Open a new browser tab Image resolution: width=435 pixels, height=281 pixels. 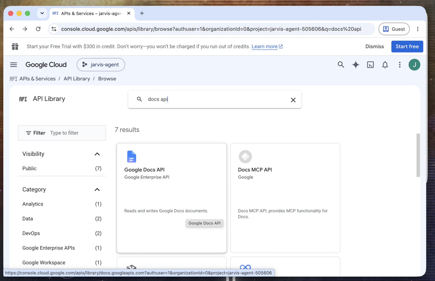click(x=142, y=13)
